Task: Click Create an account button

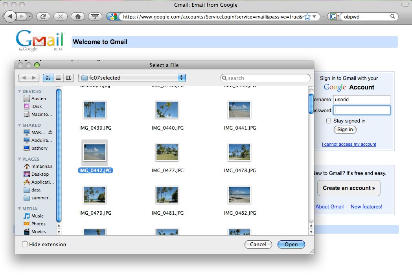Action: (x=349, y=188)
